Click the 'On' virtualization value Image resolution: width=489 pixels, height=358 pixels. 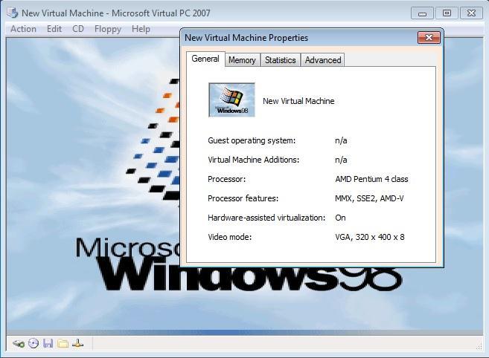tap(340, 218)
